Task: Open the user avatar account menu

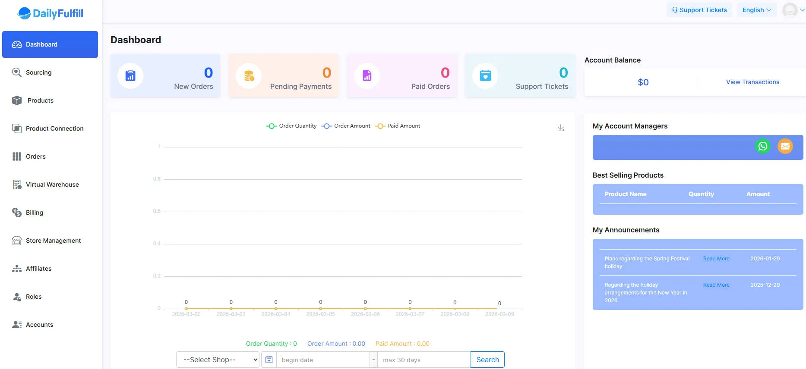Action: point(793,10)
